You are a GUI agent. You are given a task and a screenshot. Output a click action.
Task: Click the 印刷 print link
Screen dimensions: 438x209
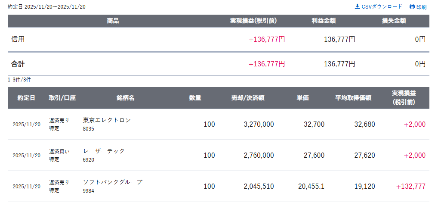pos(421,7)
